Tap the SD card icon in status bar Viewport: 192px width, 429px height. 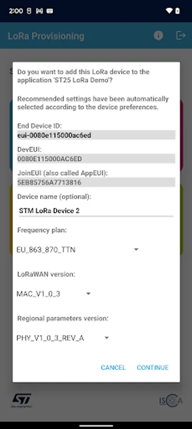click(x=29, y=11)
